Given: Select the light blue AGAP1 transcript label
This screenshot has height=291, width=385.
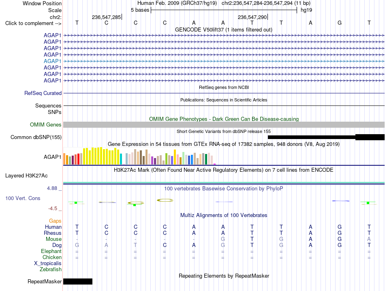Looking at the screenshot, I should pyautogui.click(x=53, y=61).
